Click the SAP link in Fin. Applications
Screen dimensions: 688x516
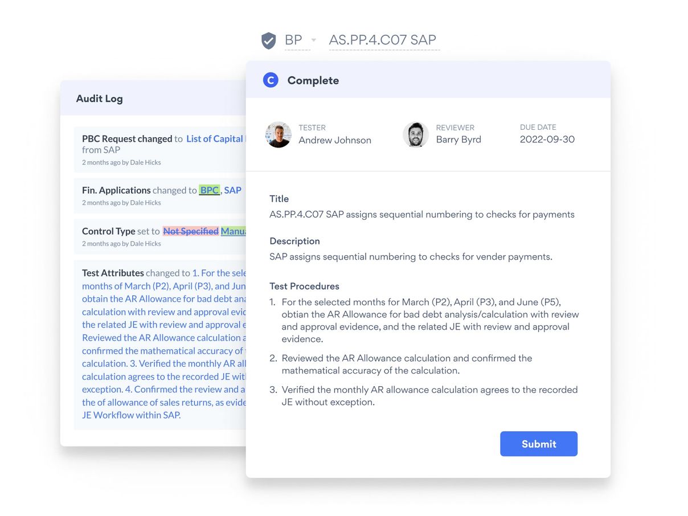click(232, 190)
